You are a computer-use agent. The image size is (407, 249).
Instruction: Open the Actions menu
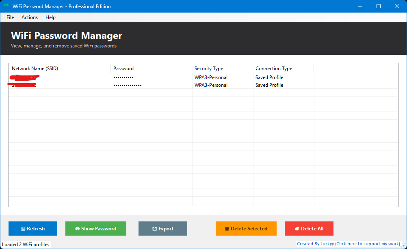point(30,17)
